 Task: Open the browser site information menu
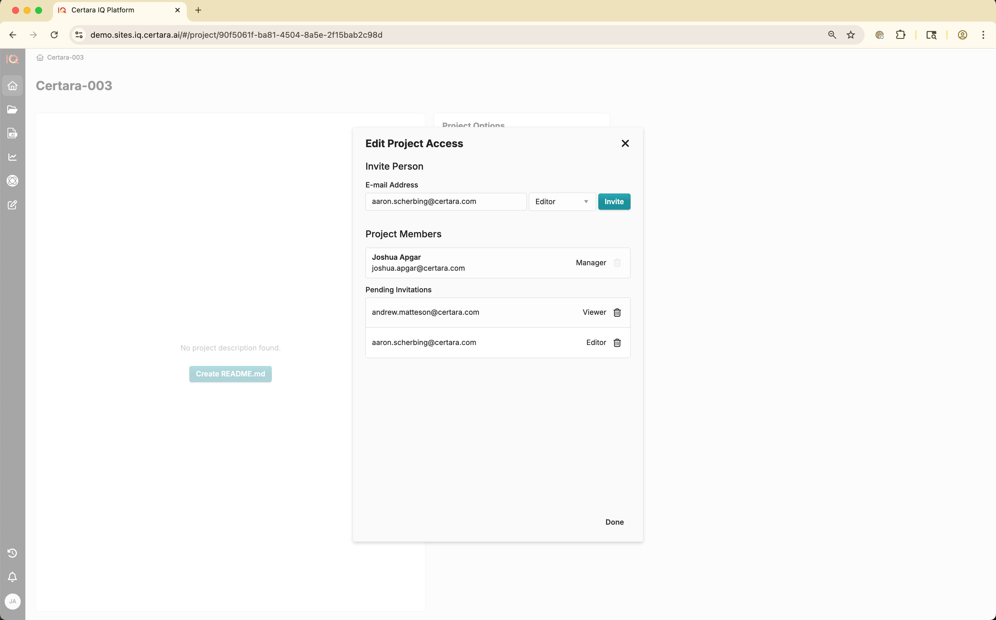[78, 35]
